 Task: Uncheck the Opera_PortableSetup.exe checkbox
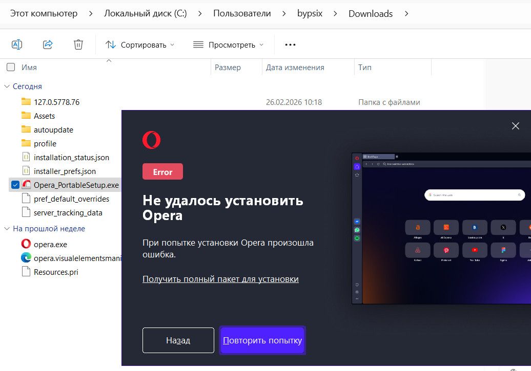pyautogui.click(x=15, y=185)
